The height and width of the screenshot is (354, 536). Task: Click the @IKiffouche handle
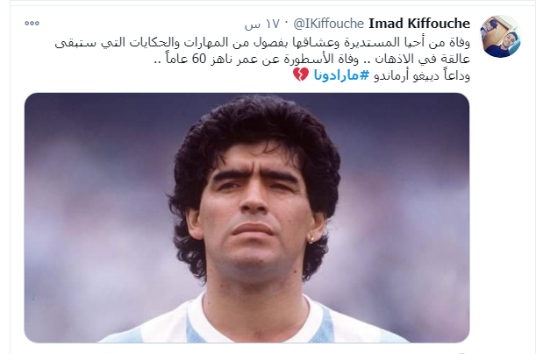tap(328, 24)
